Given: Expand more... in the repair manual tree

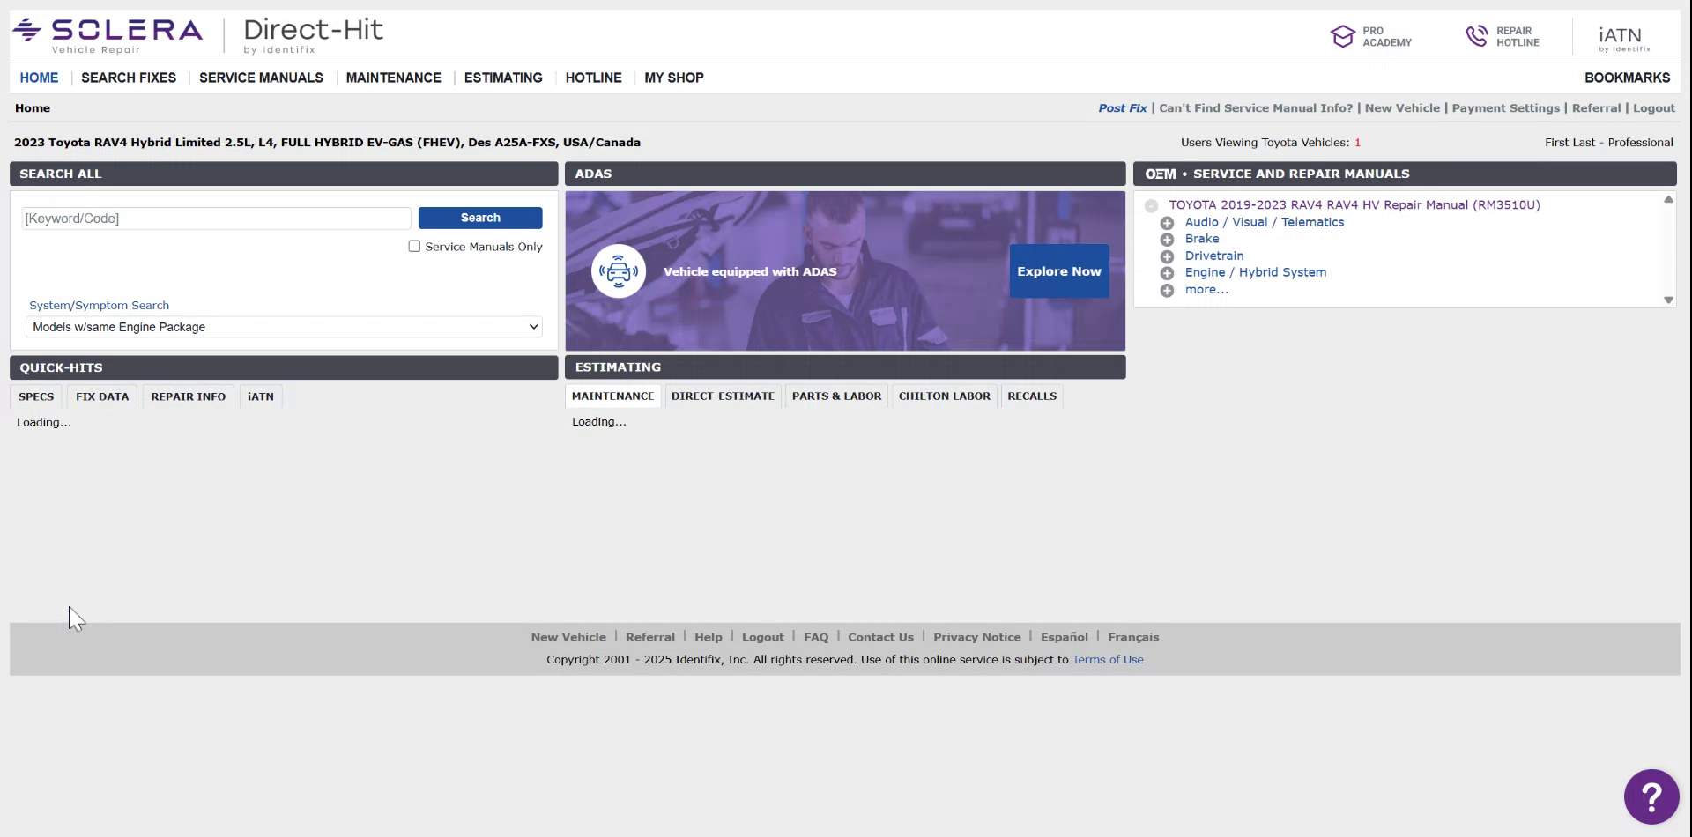Looking at the screenshot, I should coord(1168,290).
